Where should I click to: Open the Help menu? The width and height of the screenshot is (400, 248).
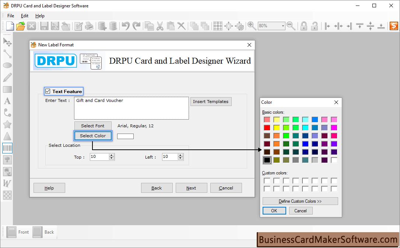tap(40, 16)
